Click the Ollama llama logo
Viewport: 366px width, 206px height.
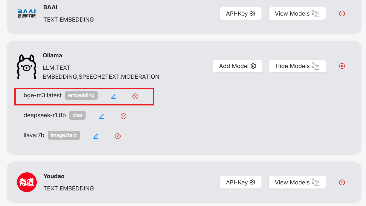(x=27, y=67)
